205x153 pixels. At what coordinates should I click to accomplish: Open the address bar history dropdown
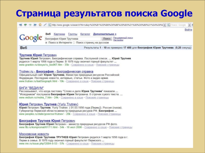pyautogui.click(x=165, y=25)
